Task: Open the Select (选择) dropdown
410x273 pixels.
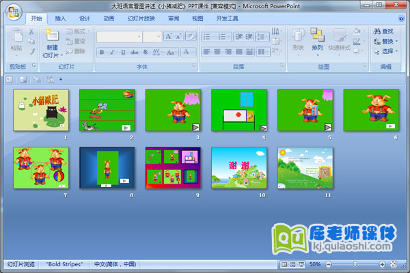Action: click(387, 51)
